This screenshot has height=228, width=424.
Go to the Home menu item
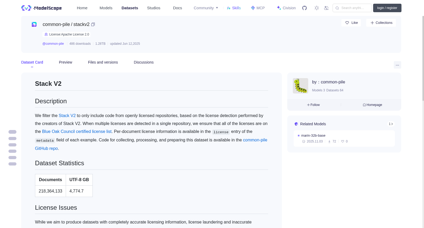click(82, 8)
